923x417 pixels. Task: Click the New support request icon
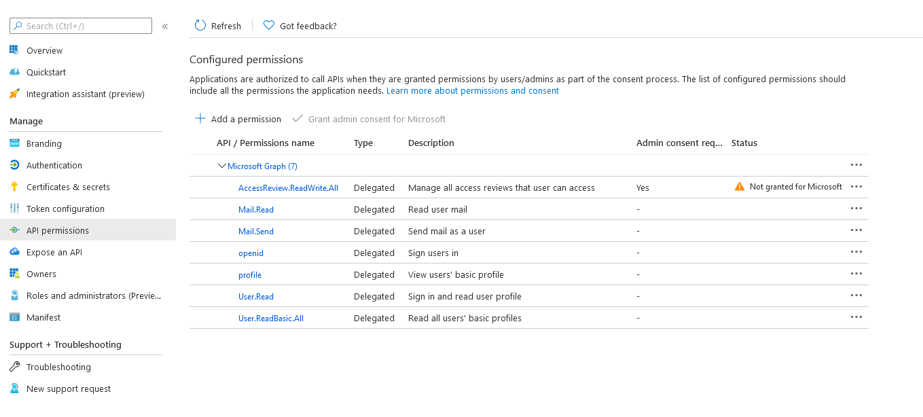[14, 388]
